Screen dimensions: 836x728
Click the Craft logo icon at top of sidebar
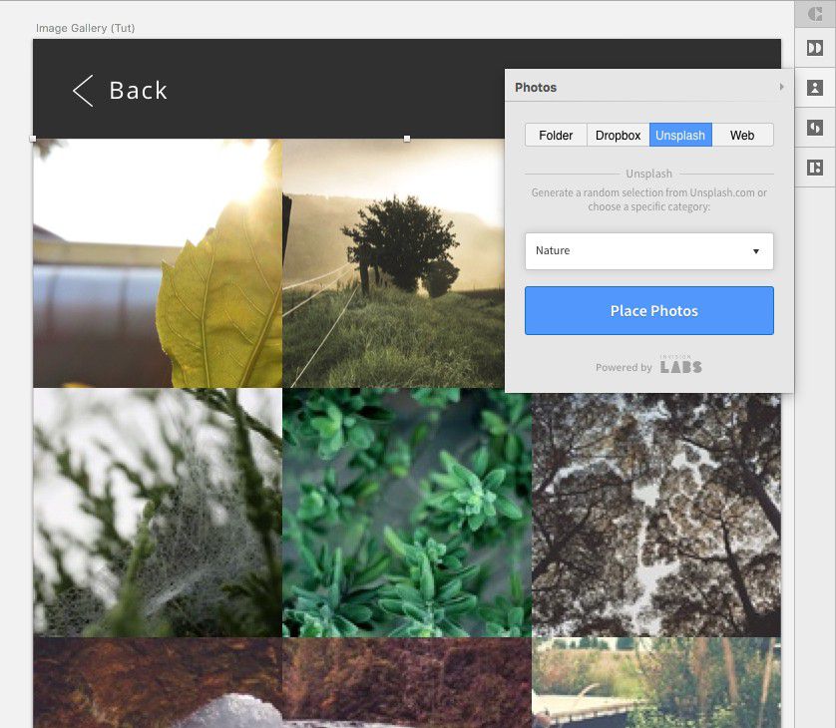[815, 13]
